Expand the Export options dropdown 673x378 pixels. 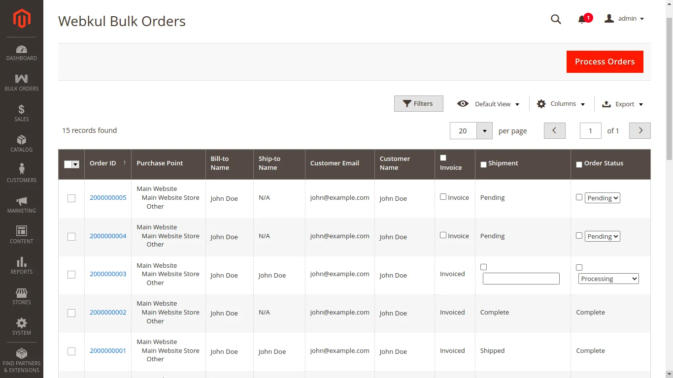tap(622, 104)
